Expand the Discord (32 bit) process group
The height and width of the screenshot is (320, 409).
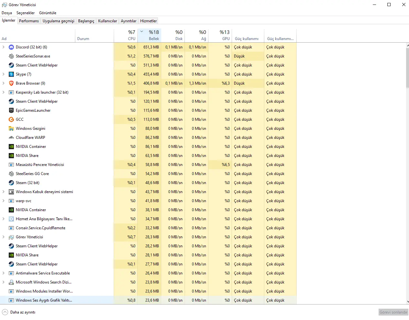[4, 47]
